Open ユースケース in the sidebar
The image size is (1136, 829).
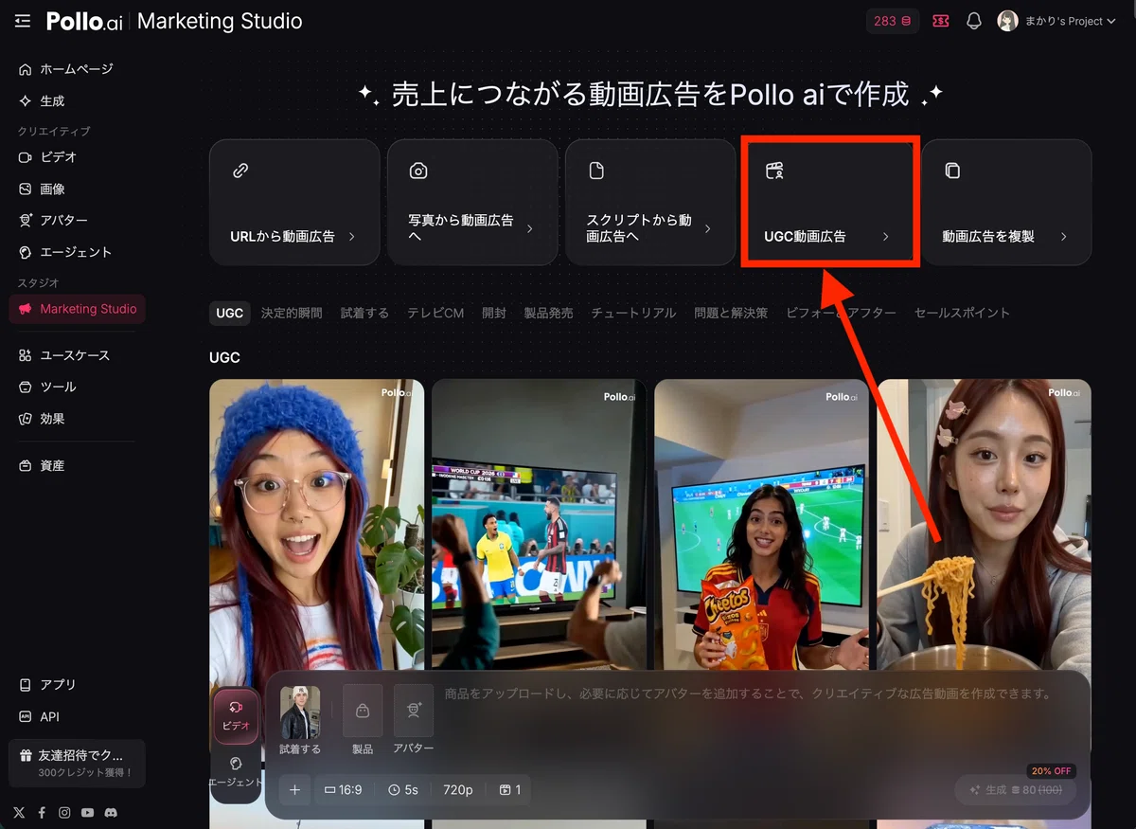coord(77,355)
